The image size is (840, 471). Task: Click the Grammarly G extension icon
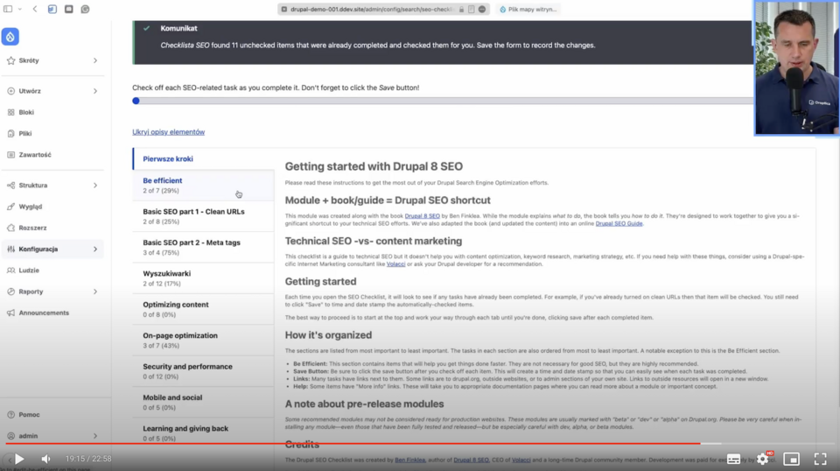(85, 9)
